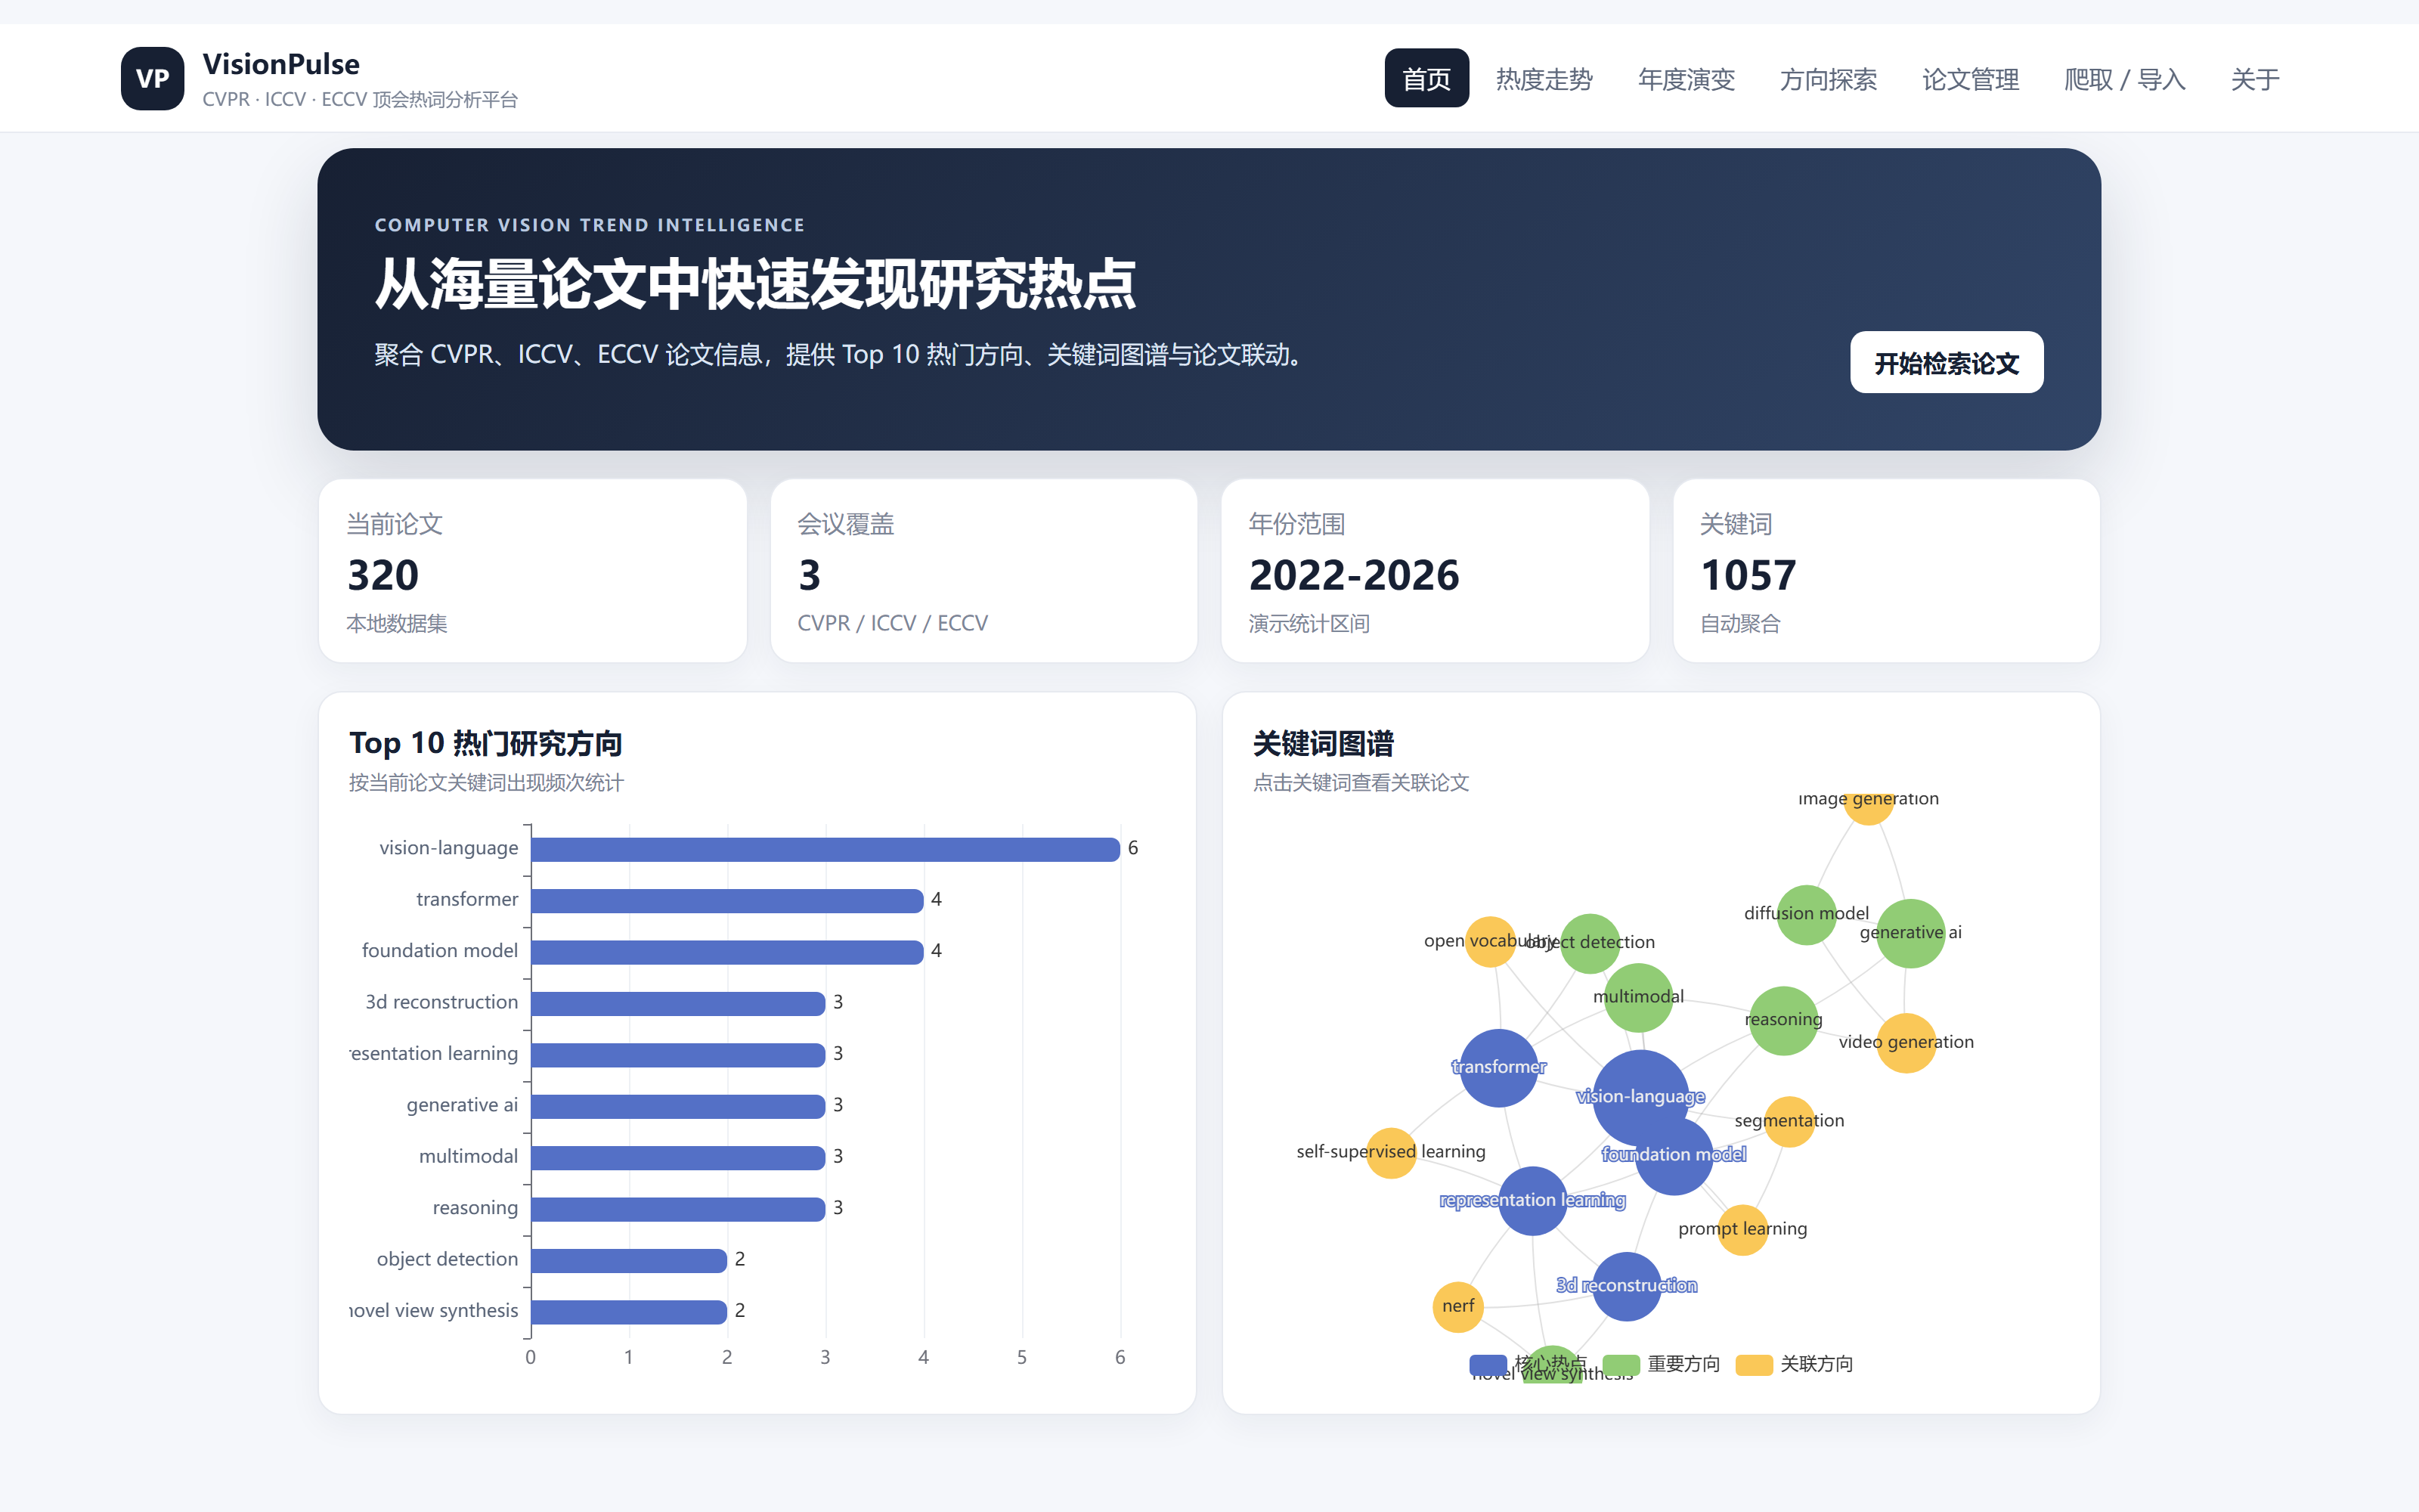The image size is (2419, 1512).
Task: Click the VP logo icon
Action: point(152,78)
